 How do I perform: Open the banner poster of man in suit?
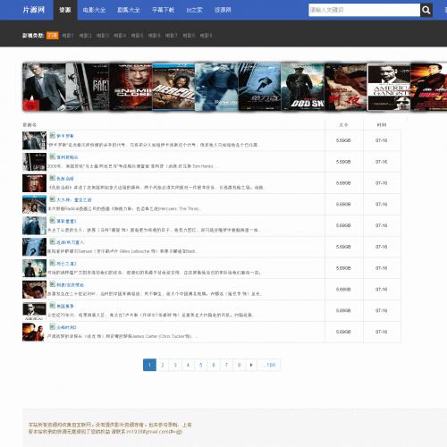tap(44, 87)
